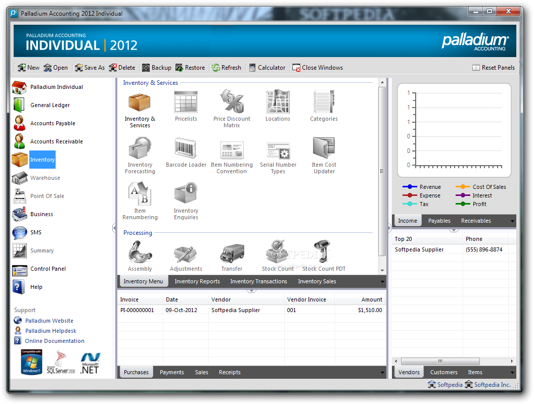Open Stock Count PDT scanner
534x404 pixels.
(324, 256)
